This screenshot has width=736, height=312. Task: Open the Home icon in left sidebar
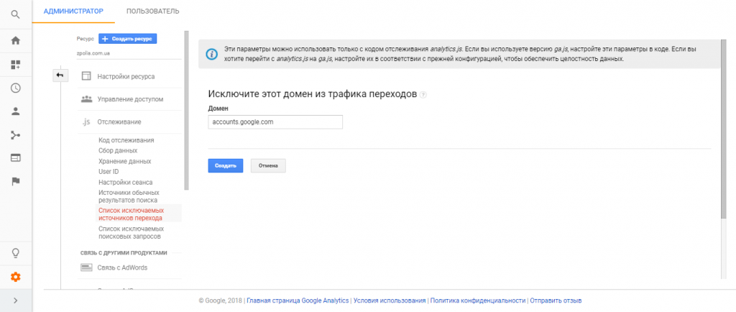coord(15,40)
